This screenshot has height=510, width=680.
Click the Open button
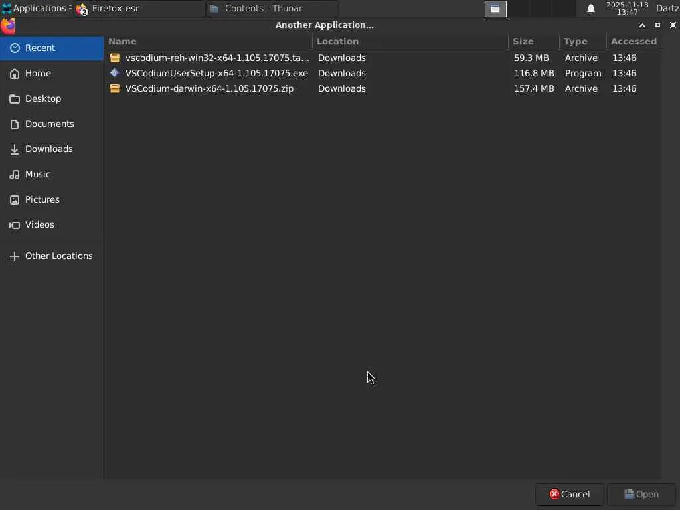pyautogui.click(x=641, y=494)
